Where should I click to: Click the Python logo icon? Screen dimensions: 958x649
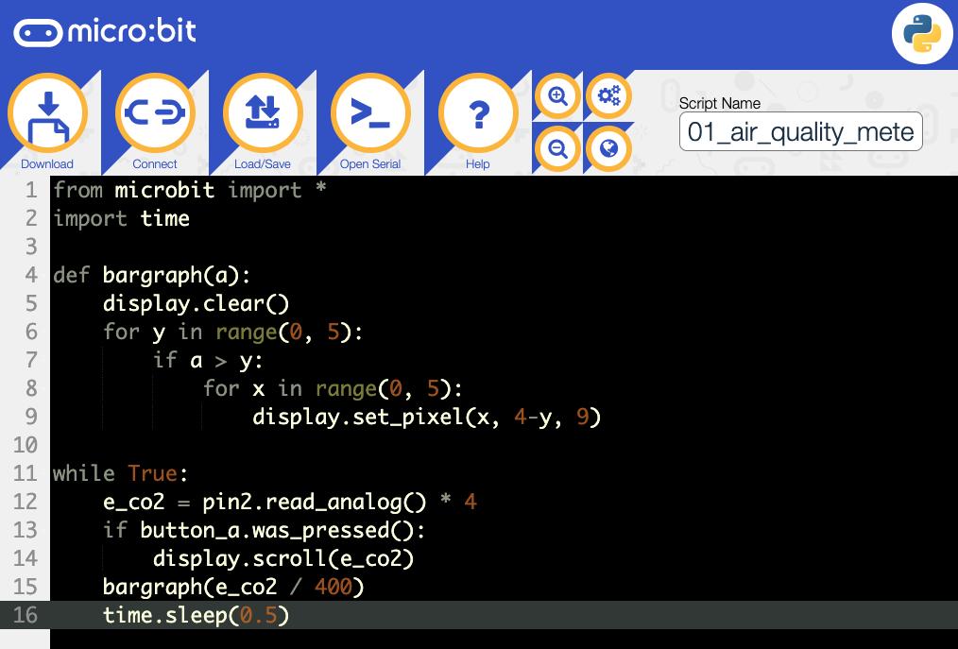pos(922,33)
